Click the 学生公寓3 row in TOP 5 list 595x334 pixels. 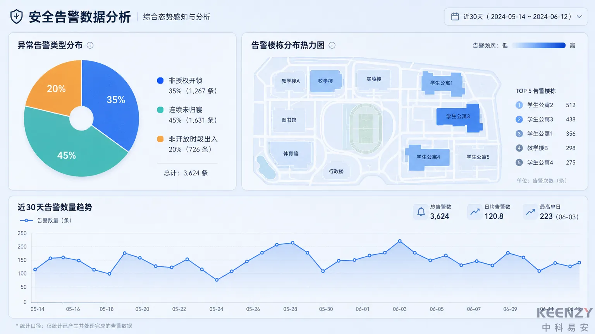pyautogui.click(x=545, y=119)
